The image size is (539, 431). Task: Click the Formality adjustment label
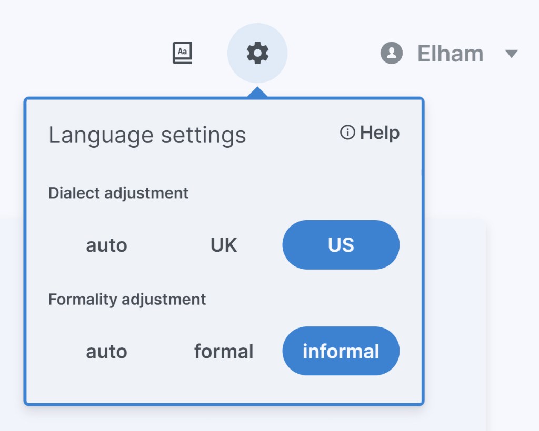127,299
